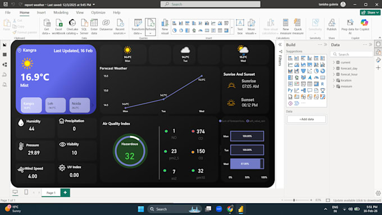The height and width of the screenshot is (215, 382).
Task: Select the Noida city card
Action: tap(79, 105)
